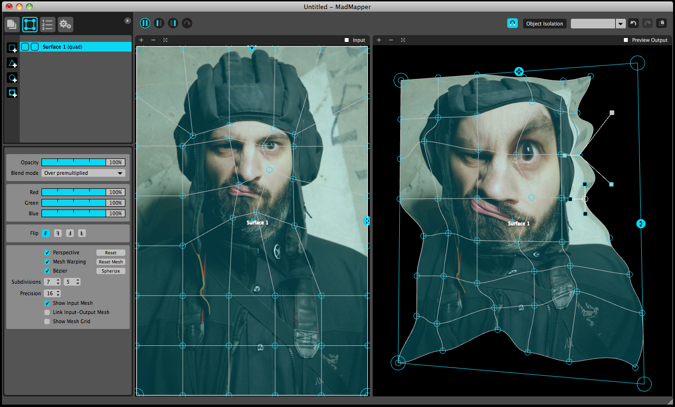Open the dropdown next to Object Isolation
This screenshot has height=407, width=675.
[x=621, y=24]
